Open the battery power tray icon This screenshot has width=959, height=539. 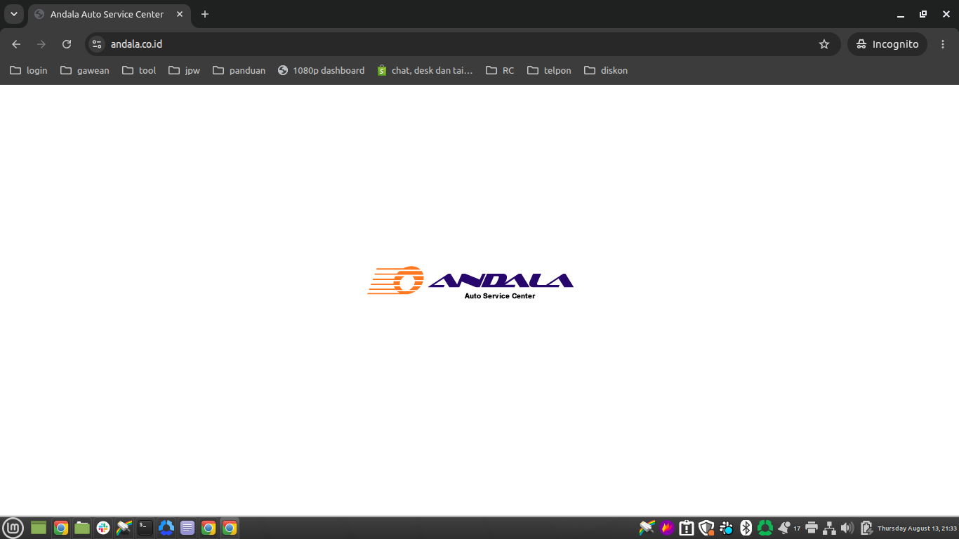(x=866, y=528)
